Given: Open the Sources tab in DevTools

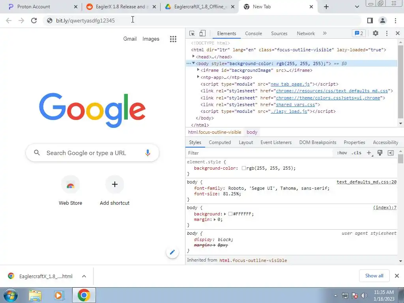Looking at the screenshot, I should click(x=279, y=34).
